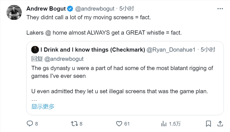Screen dimensions: 230x132
Task: Open the quoted tweet's 5小时 timestamp
Action: point(209,50)
